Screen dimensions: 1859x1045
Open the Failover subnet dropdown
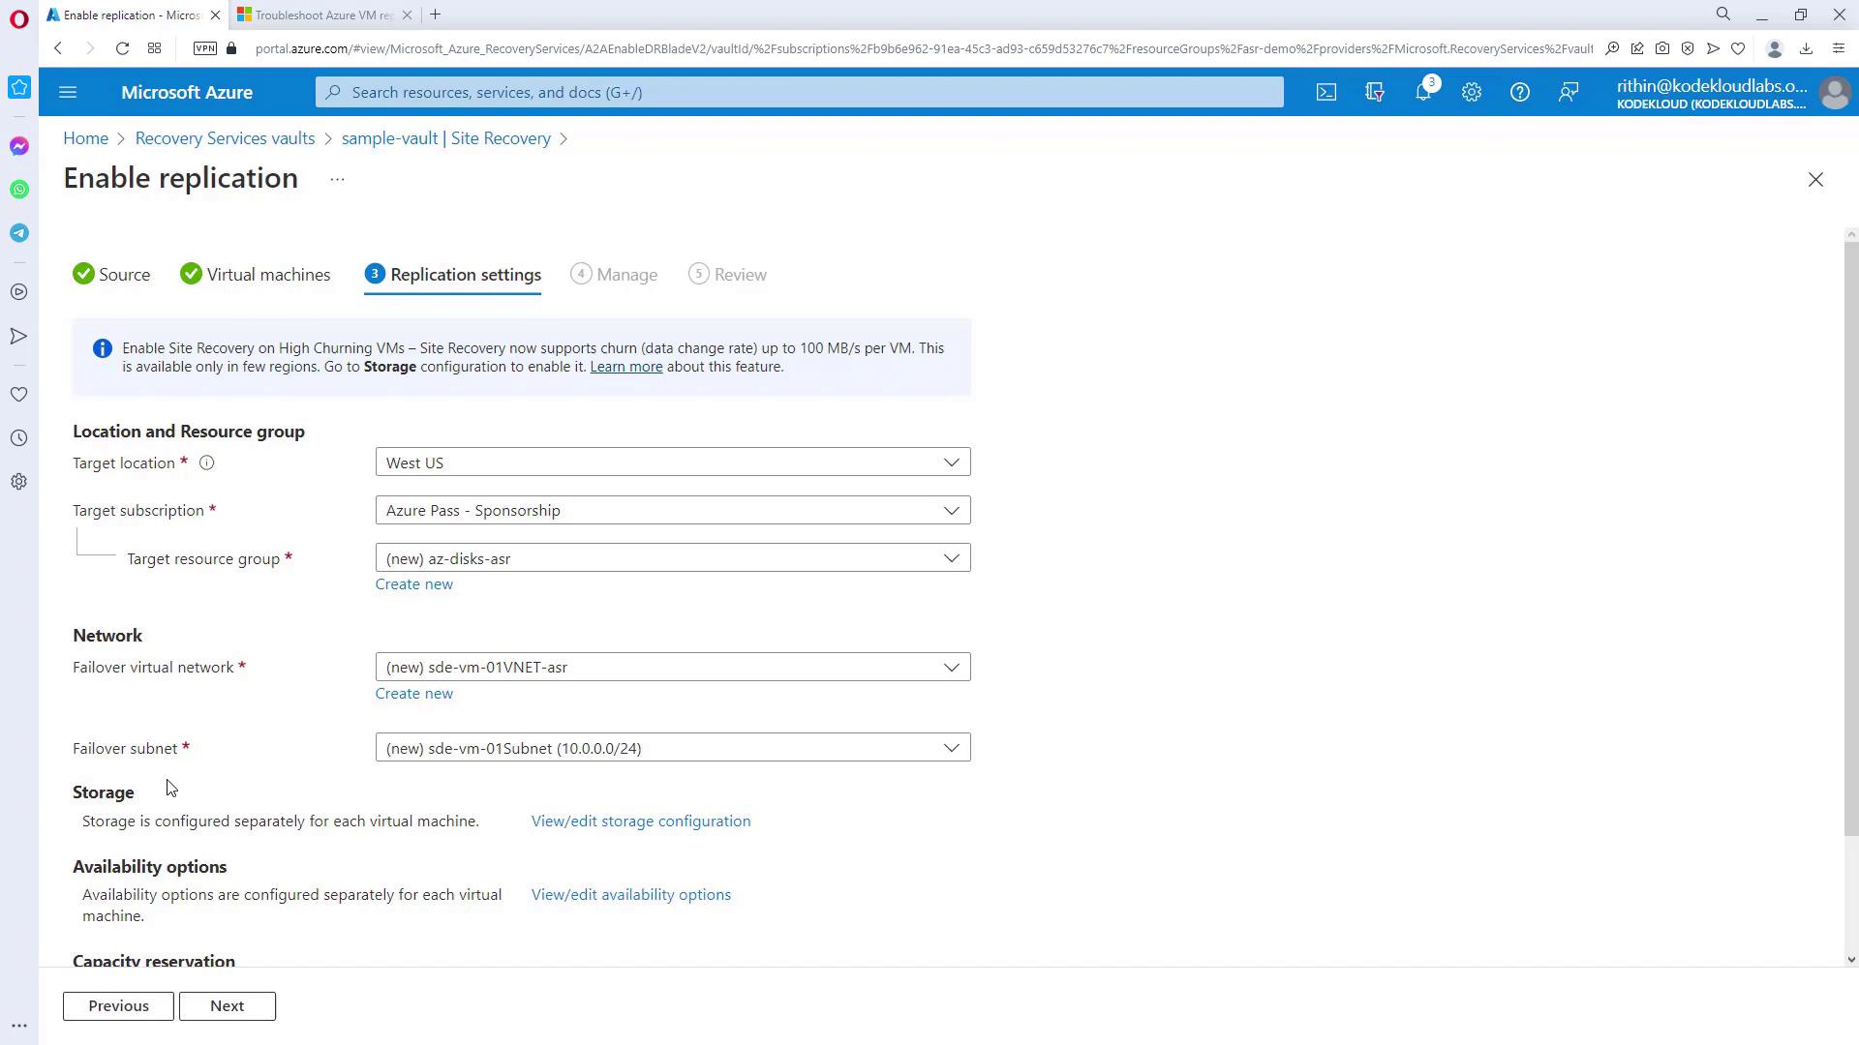coord(672,748)
